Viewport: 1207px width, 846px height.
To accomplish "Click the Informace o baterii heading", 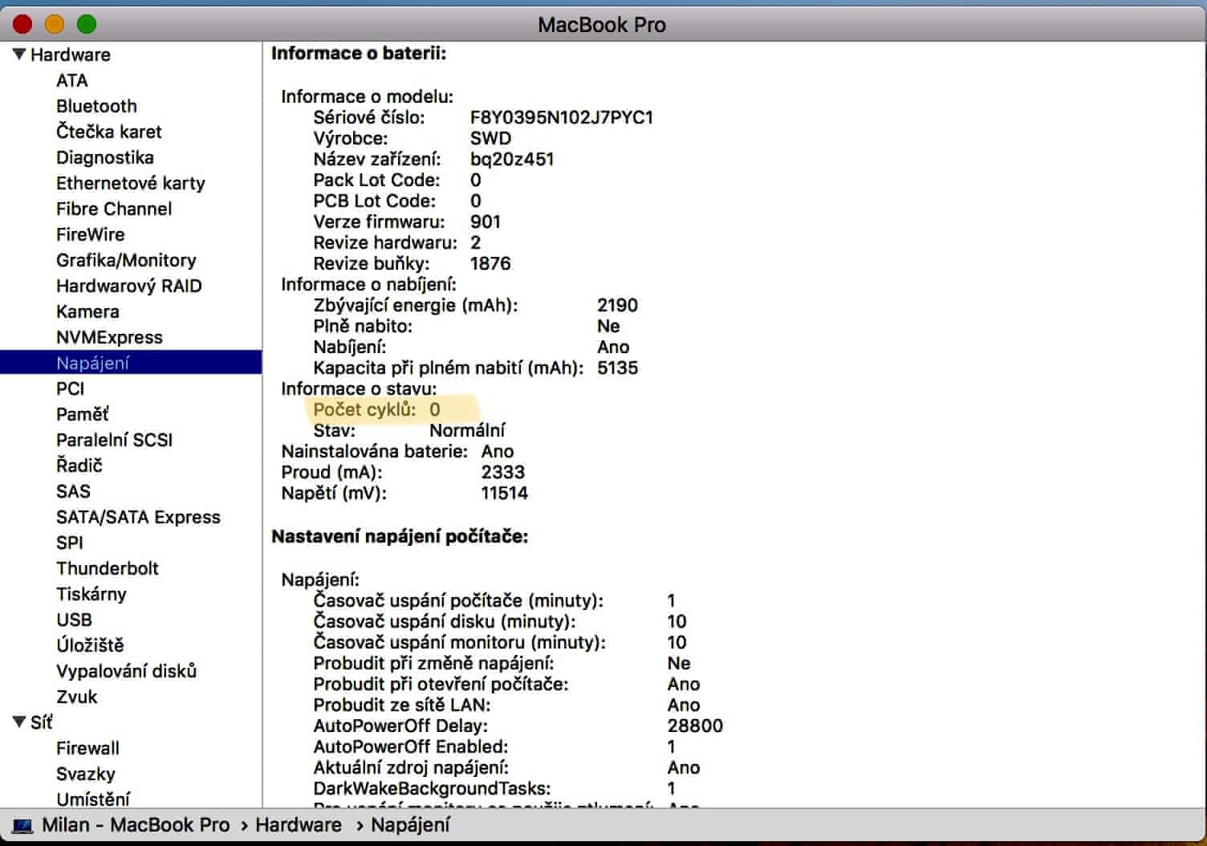I will [359, 53].
